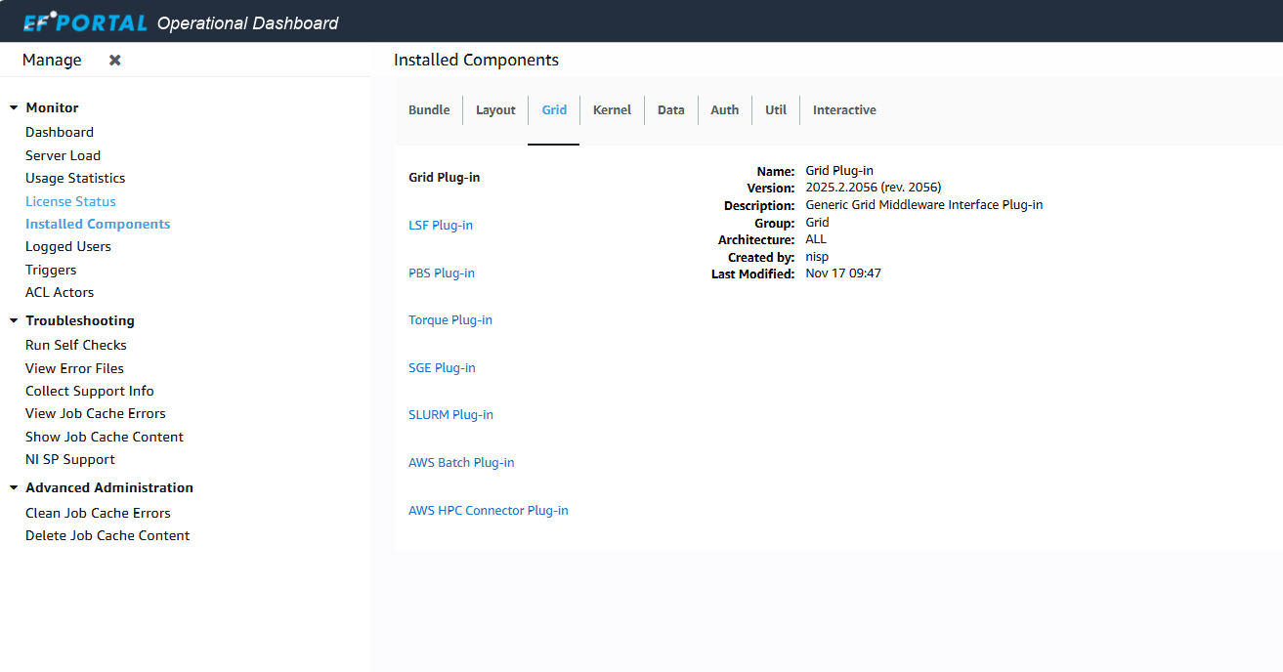The image size is (1283, 672).
Task: Select Delete Job Cache Content
Action: (x=107, y=535)
